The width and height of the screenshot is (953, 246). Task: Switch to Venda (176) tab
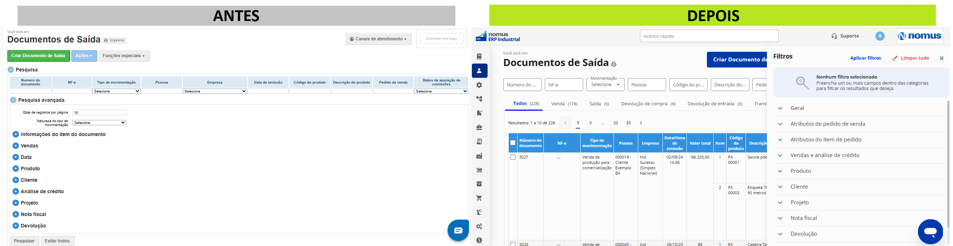[x=564, y=104]
